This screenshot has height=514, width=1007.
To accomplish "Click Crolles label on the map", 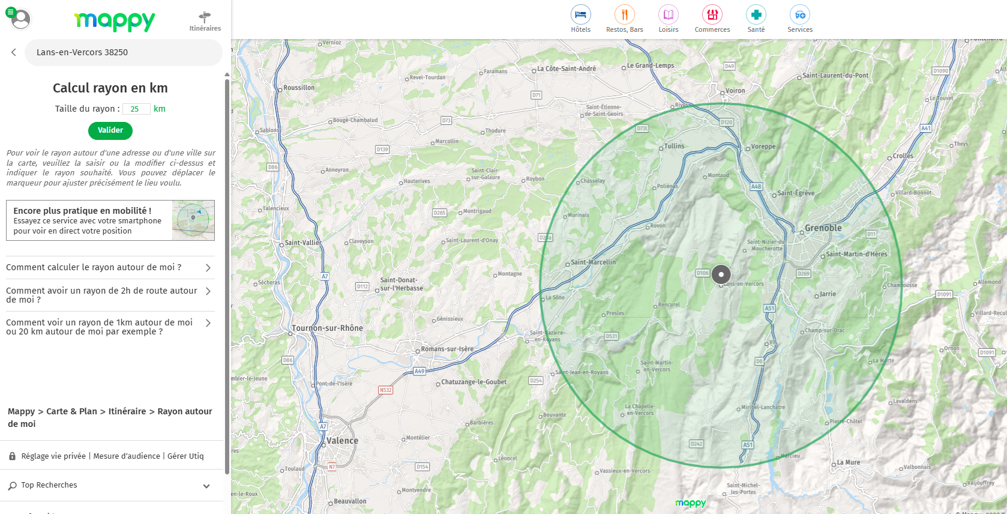I will pyautogui.click(x=903, y=156).
